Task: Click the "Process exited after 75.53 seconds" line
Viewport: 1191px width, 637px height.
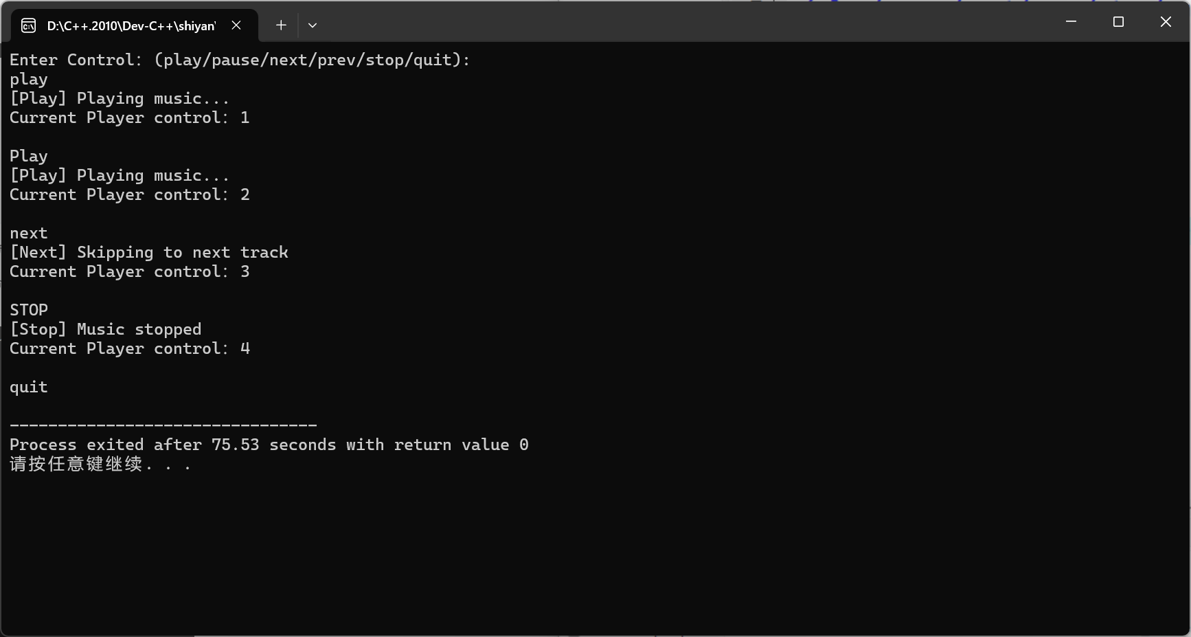Action: point(269,445)
